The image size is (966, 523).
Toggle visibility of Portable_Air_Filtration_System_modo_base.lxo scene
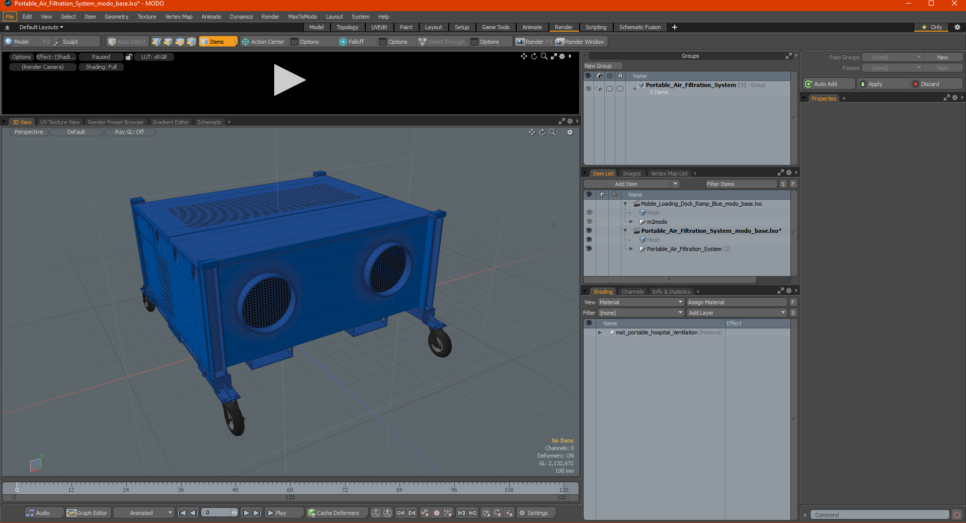point(589,231)
